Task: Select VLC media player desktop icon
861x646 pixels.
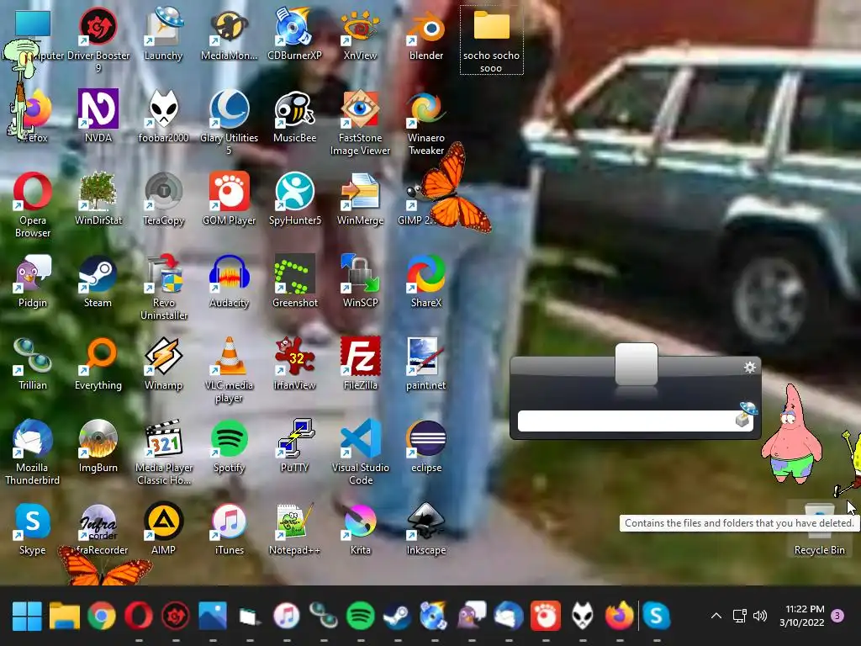Action: (x=229, y=369)
